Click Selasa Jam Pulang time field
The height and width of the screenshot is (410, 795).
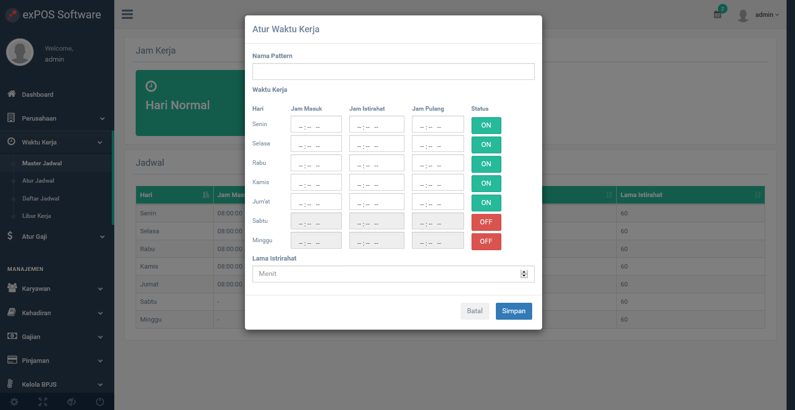click(438, 143)
